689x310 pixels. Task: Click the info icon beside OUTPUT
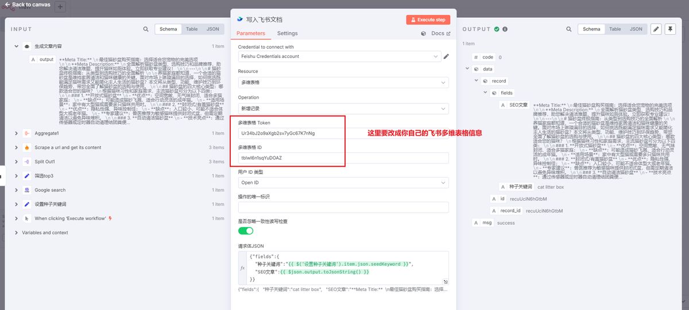505,29
